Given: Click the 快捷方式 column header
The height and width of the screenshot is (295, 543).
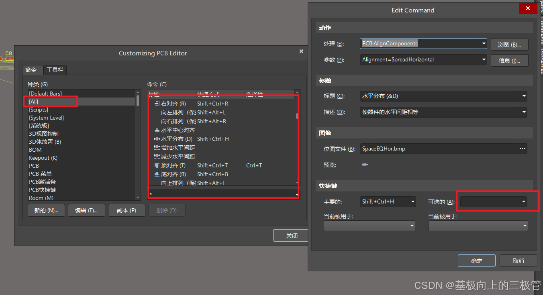Looking at the screenshot, I should tap(221, 94).
